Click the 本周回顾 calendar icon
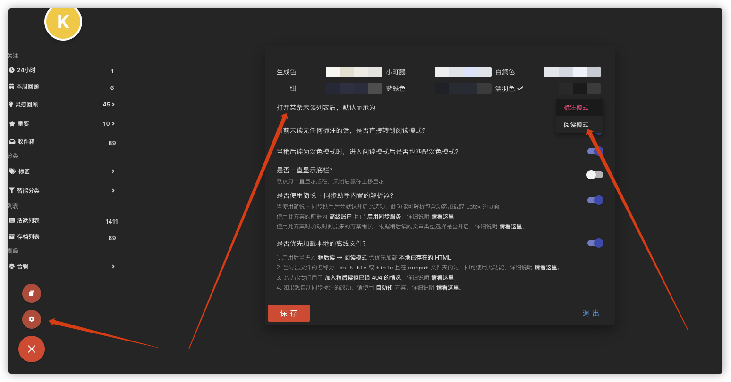Viewport: 731px width, 382px height. coord(12,87)
